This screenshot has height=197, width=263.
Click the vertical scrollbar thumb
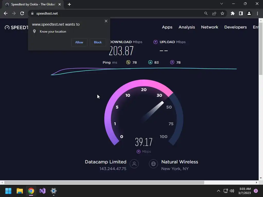coord(261,48)
